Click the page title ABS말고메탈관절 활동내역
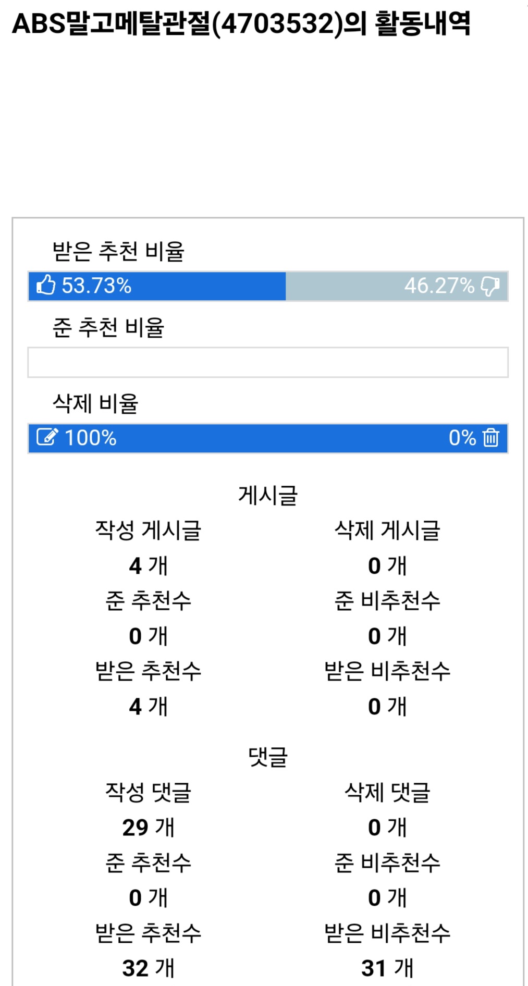Viewport: 528px width, 986px height. (241, 24)
